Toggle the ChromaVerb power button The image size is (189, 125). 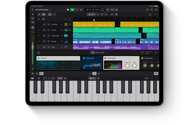click(x=105, y=58)
